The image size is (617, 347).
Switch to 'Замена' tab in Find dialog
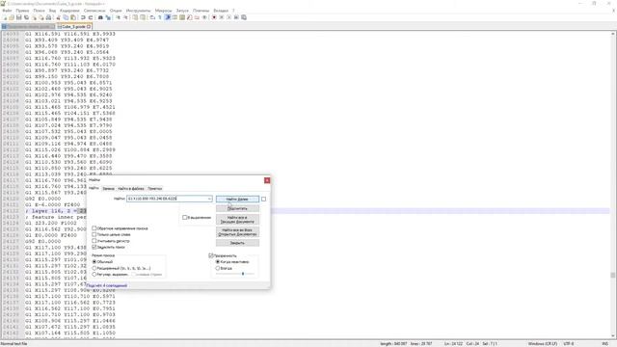pyautogui.click(x=108, y=189)
